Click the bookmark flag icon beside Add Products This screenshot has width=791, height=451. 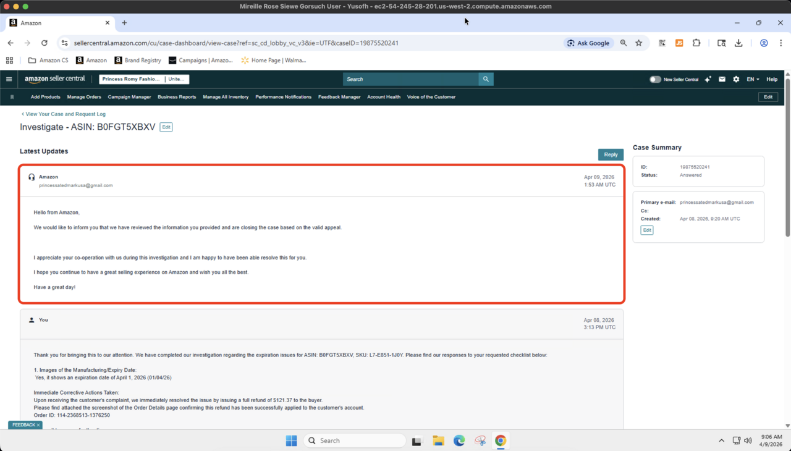tap(12, 97)
